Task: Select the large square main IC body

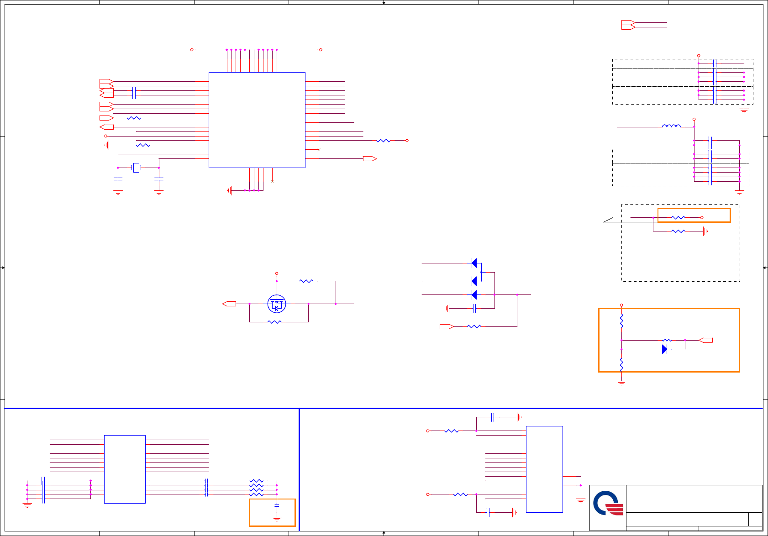Action: pos(257,120)
